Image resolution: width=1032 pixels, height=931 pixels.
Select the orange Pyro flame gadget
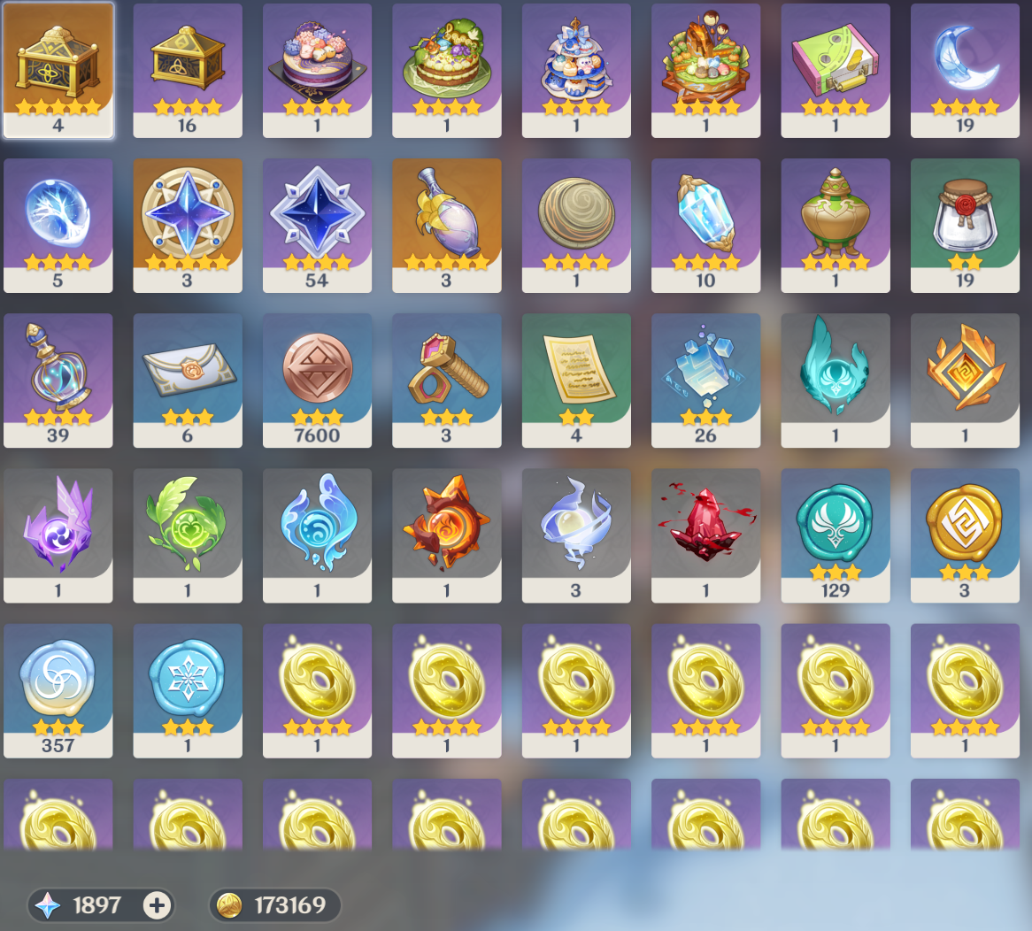click(447, 535)
